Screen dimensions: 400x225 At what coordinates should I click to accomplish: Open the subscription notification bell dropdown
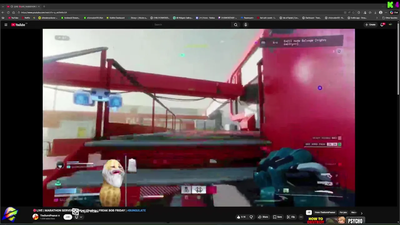pos(78,217)
